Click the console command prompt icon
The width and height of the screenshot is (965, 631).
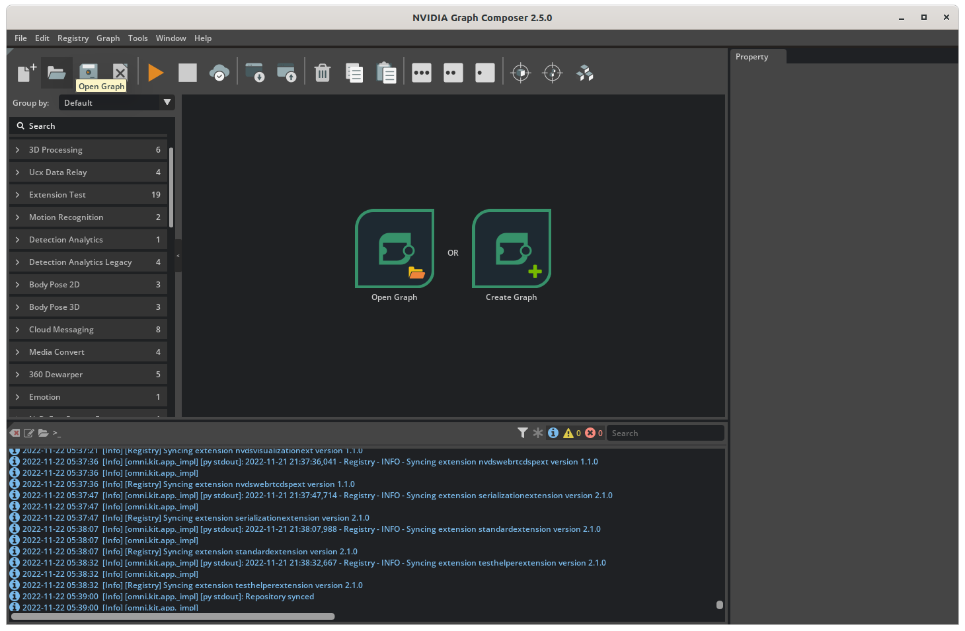click(57, 433)
